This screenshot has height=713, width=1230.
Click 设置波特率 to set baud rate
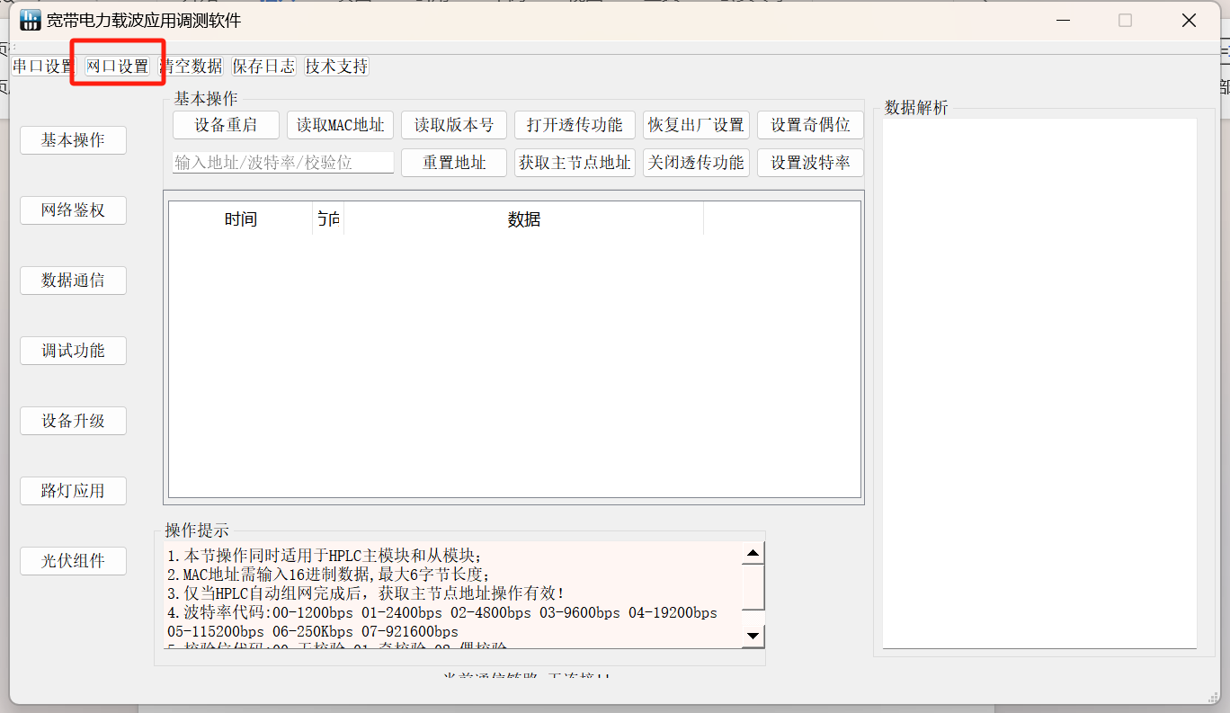[810, 163]
